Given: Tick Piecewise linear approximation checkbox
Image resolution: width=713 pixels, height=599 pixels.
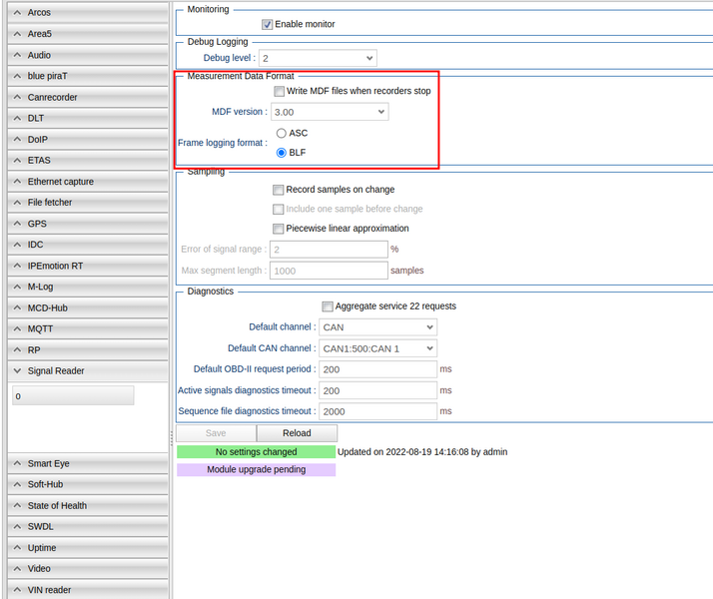Looking at the screenshot, I should pyautogui.click(x=279, y=229).
